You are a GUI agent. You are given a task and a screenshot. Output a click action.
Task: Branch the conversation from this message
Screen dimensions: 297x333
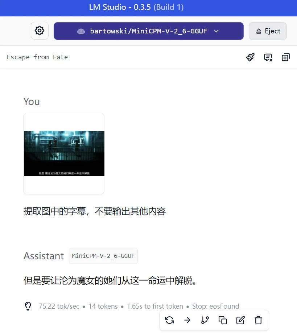[205, 320]
